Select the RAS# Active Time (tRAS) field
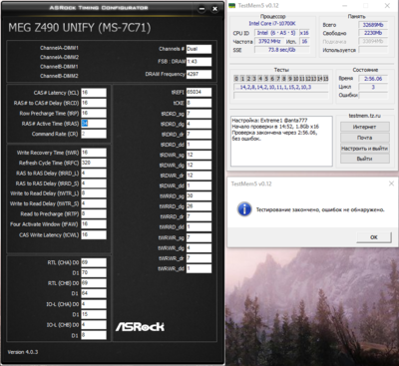 pos(94,124)
